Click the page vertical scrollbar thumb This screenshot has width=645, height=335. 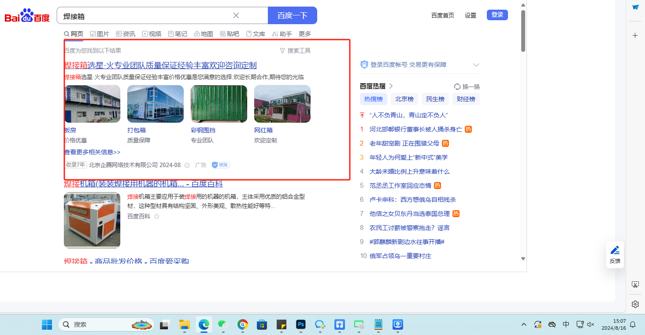pyautogui.click(x=523, y=31)
